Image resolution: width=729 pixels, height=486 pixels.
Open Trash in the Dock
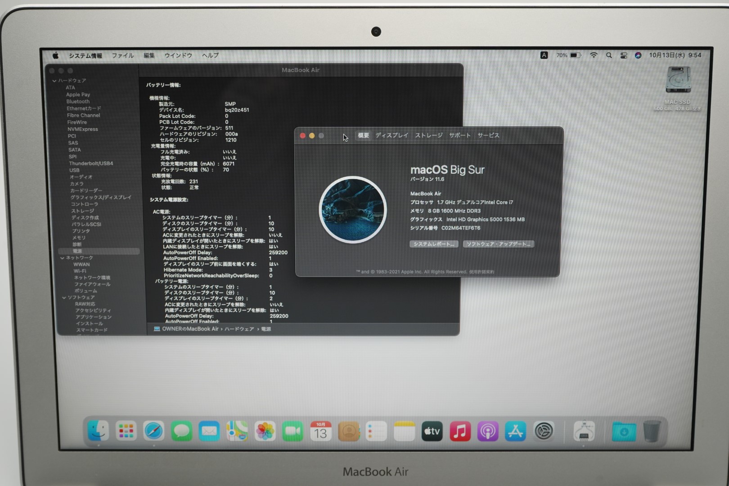[652, 431]
